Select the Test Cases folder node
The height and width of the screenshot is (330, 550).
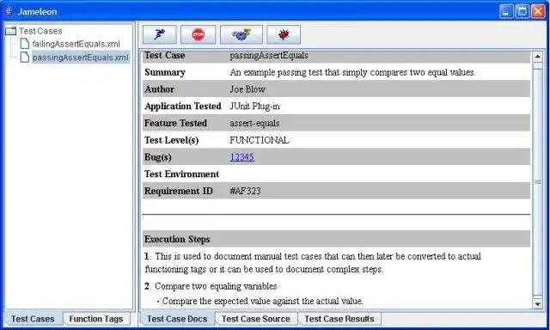pos(40,31)
